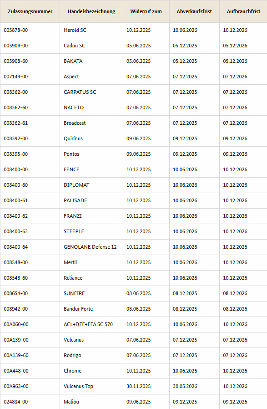Click the CARPATUS SC product name
The height and width of the screenshot is (409, 267).
tap(80, 92)
